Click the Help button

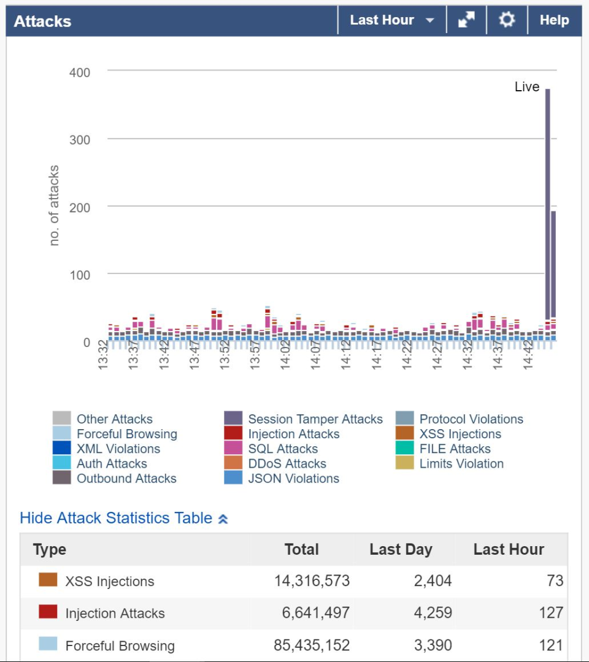tap(554, 20)
